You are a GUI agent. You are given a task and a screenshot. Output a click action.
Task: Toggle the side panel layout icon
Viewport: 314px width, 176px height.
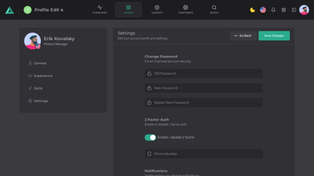coord(294,10)
